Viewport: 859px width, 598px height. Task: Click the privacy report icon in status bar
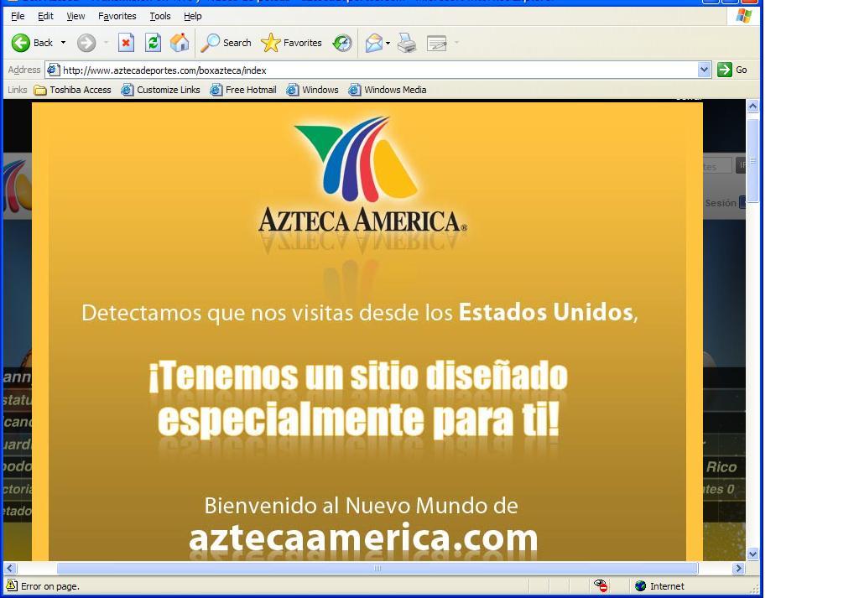click(601, 586)
